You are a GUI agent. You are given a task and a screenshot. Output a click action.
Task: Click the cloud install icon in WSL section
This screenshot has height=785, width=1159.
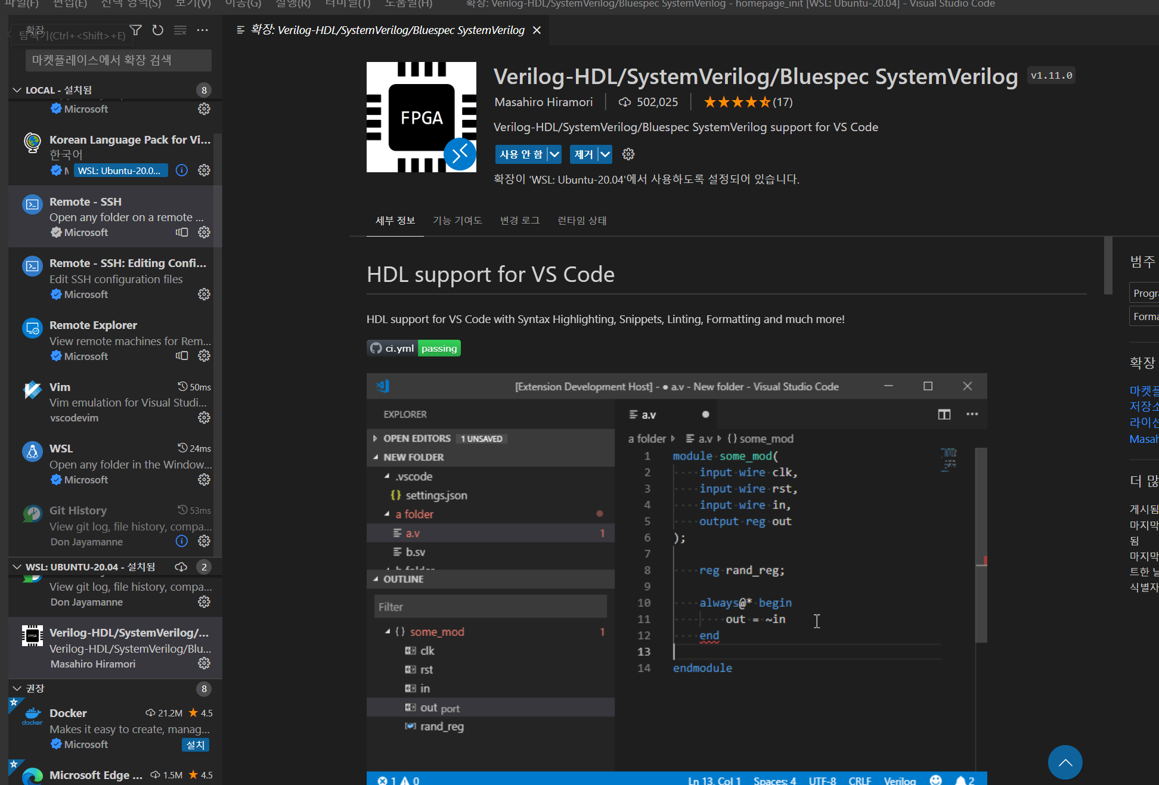click(181, 567)
